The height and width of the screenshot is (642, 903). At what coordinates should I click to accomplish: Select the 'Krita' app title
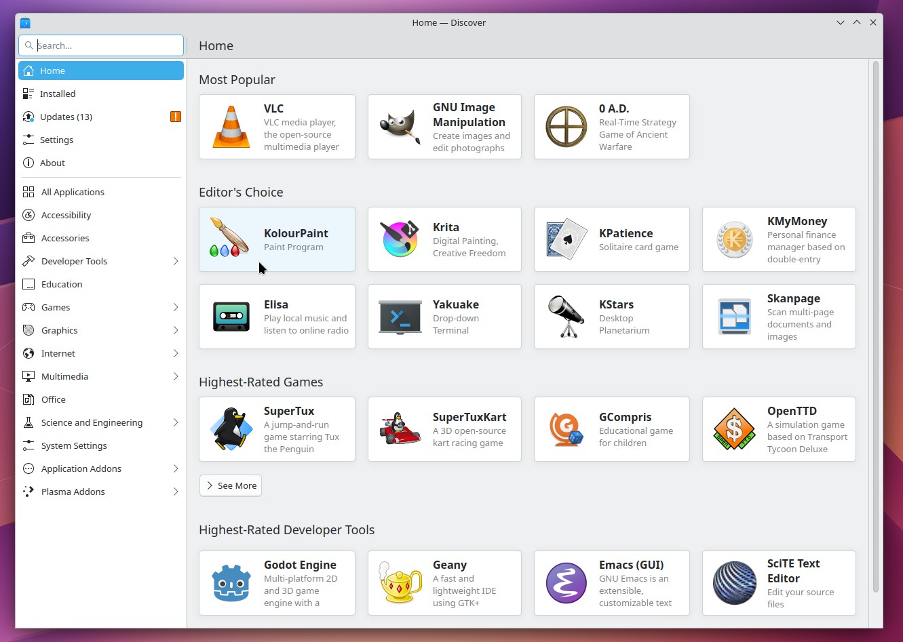pos(446,227)
